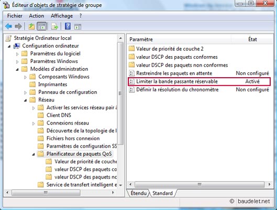Viewport: 277px width, 210px height.
Task: Collapse the Réseau node
Action: coord(26,100)
